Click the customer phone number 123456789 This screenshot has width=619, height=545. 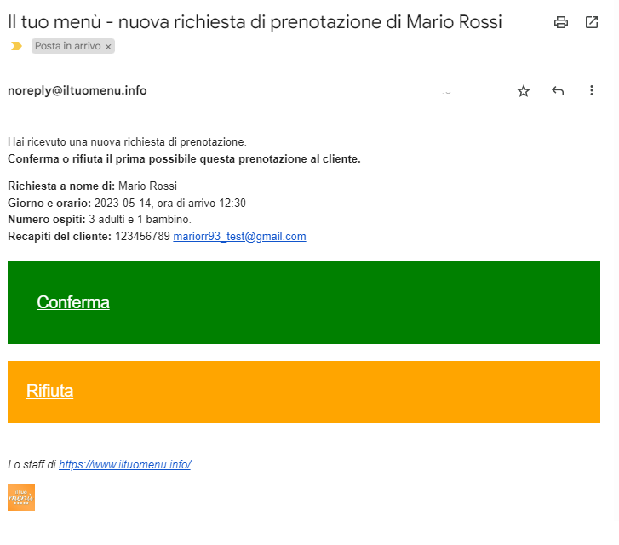point(142,237)
